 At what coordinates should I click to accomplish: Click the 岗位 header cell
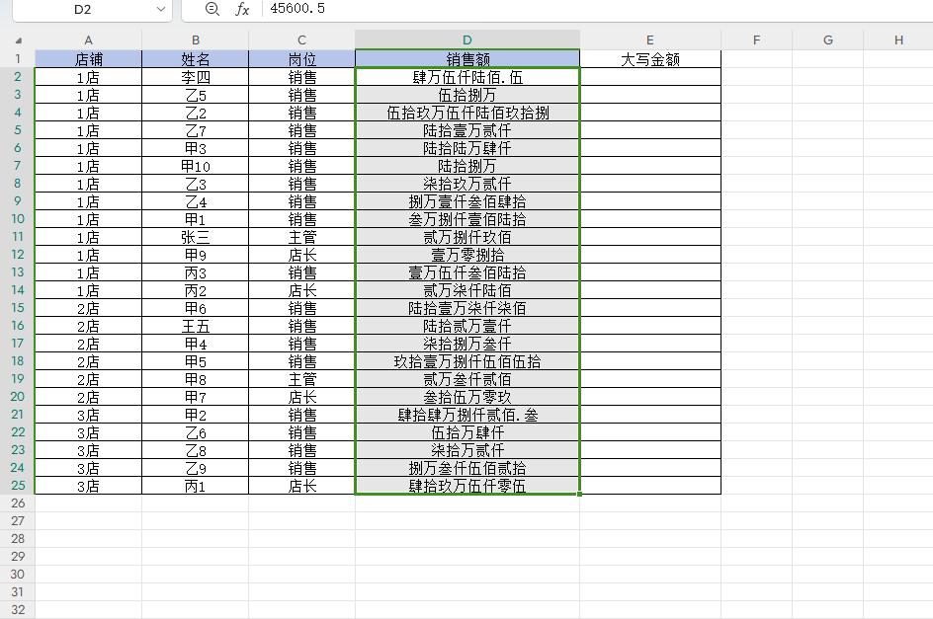(x=301, y=59)
